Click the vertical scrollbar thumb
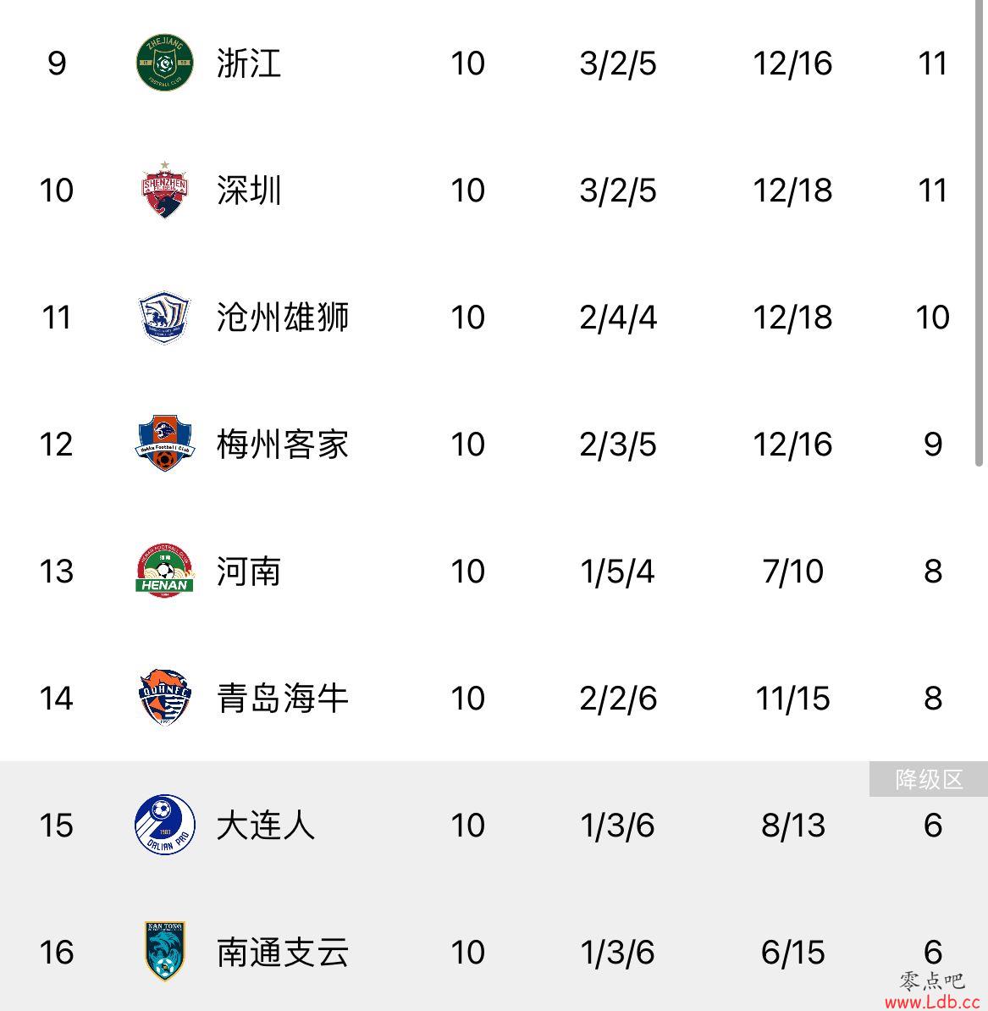The image size is (988, 1011). click(x=979, y=233)
